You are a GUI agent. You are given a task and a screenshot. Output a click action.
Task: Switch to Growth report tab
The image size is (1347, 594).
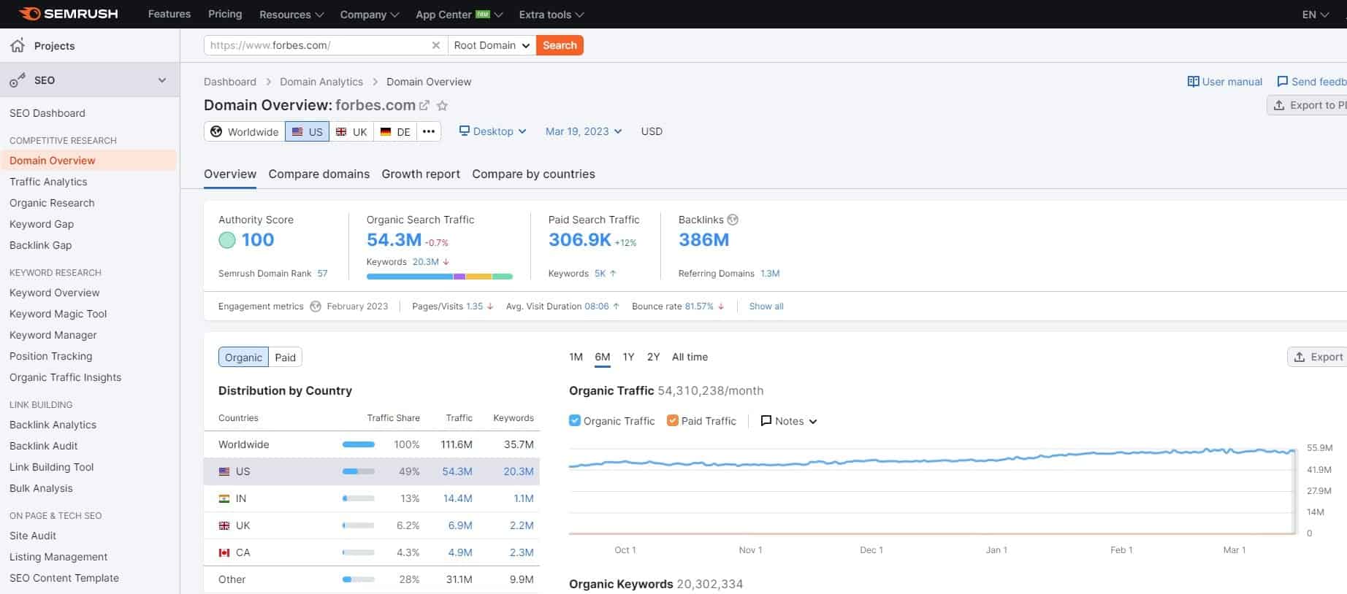point(421,174)
